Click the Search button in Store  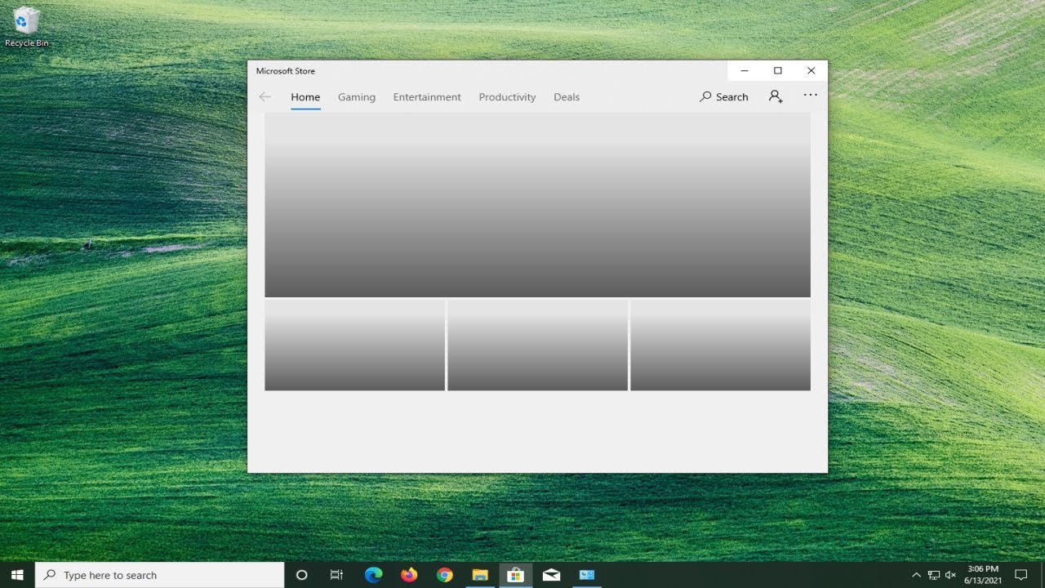point(724,96)
